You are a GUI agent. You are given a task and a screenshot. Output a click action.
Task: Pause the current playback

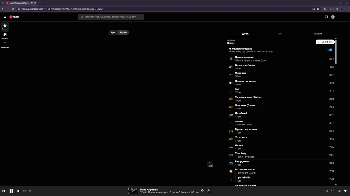click(11, 191)
